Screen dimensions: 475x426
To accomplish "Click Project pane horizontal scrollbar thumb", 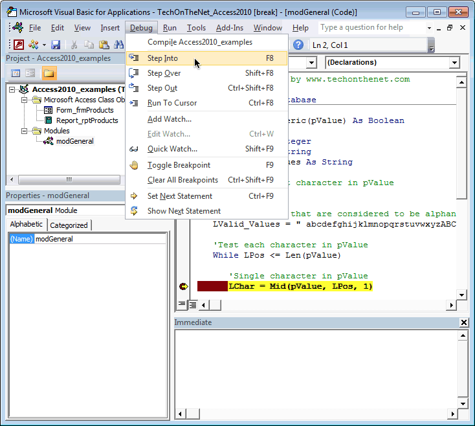I will point(69,179).
